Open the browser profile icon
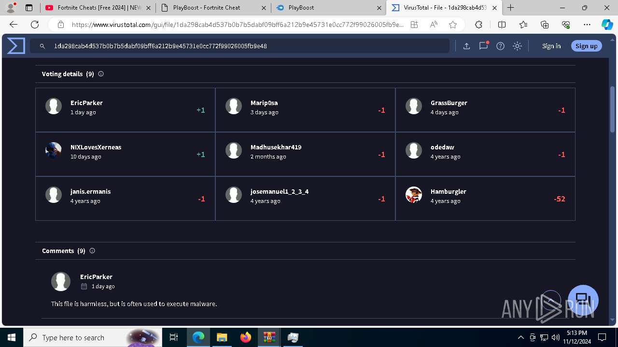Image resolution: width=618 pixels, height=347 pixels. point(11,8)
